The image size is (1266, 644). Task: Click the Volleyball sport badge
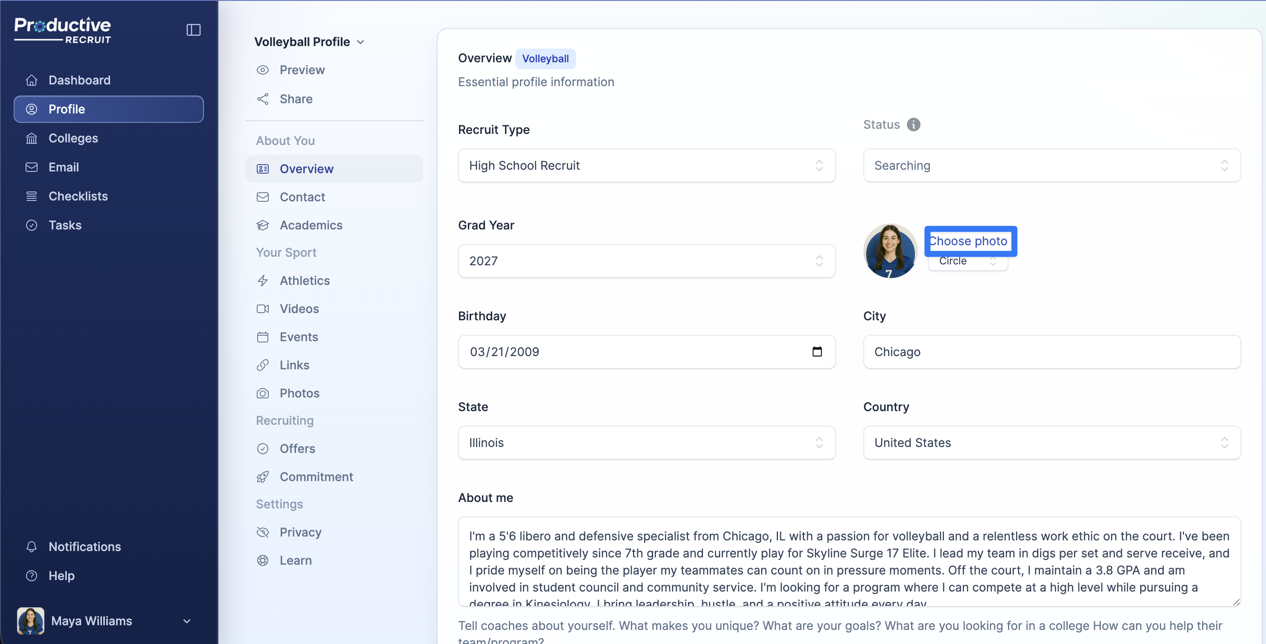545,59
